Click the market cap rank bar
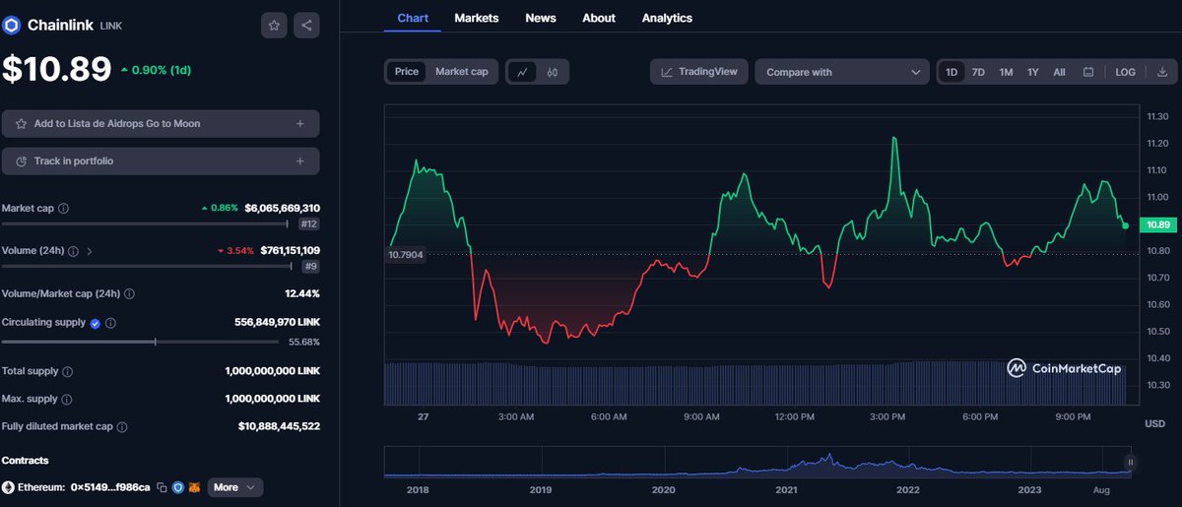The image size is (1182, 507). point(145,223)
